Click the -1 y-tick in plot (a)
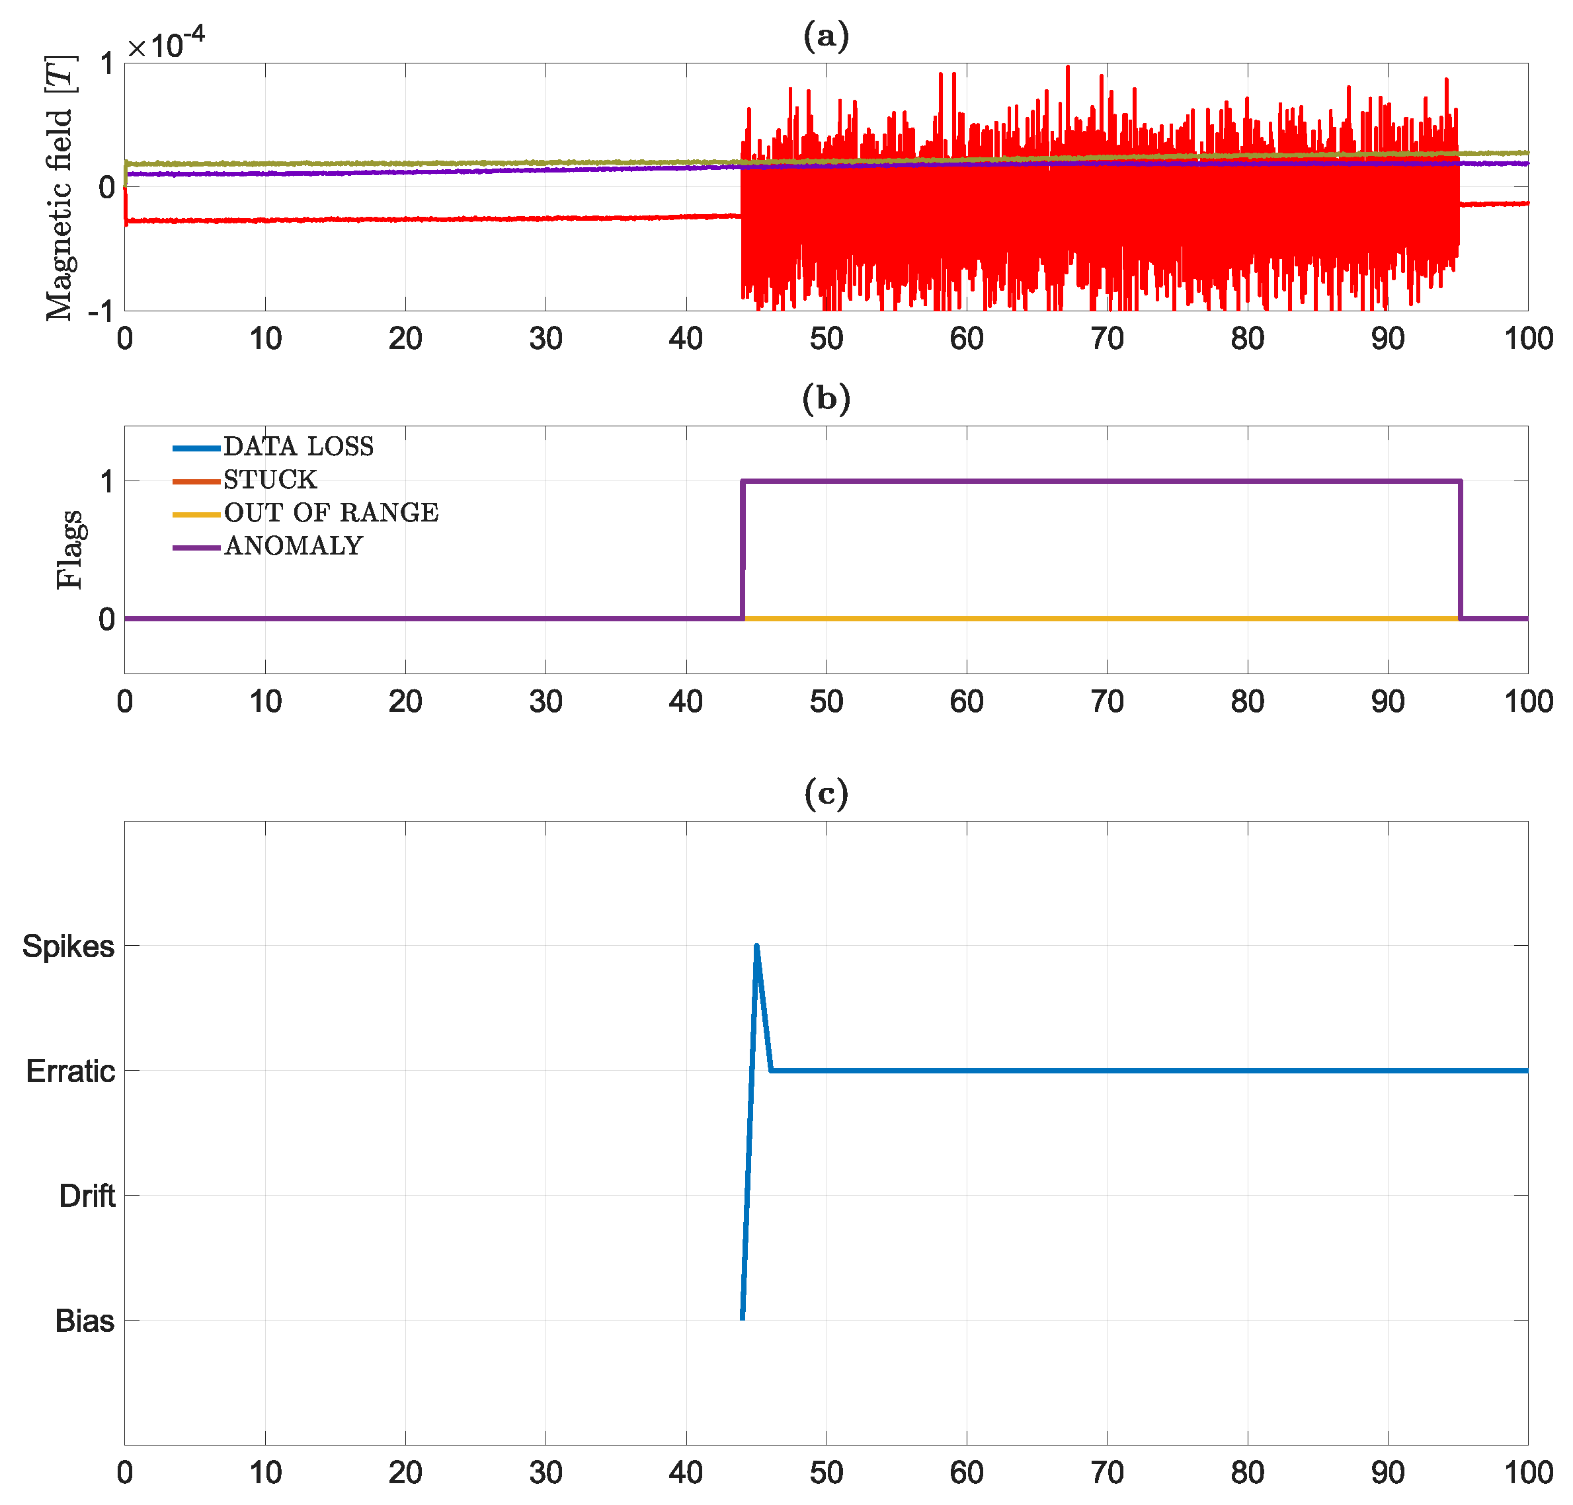Screen dimensions: 1573x1505 pyautogui.click(x=101, y=311)
